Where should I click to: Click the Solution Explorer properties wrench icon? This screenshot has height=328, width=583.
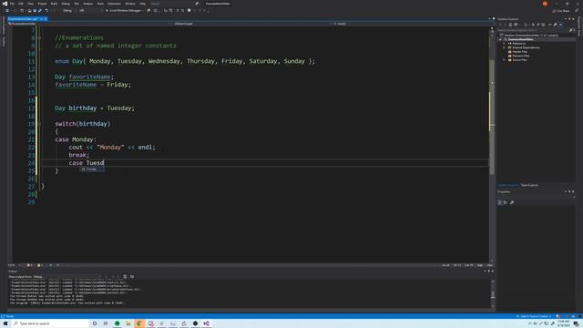(555, 25)
